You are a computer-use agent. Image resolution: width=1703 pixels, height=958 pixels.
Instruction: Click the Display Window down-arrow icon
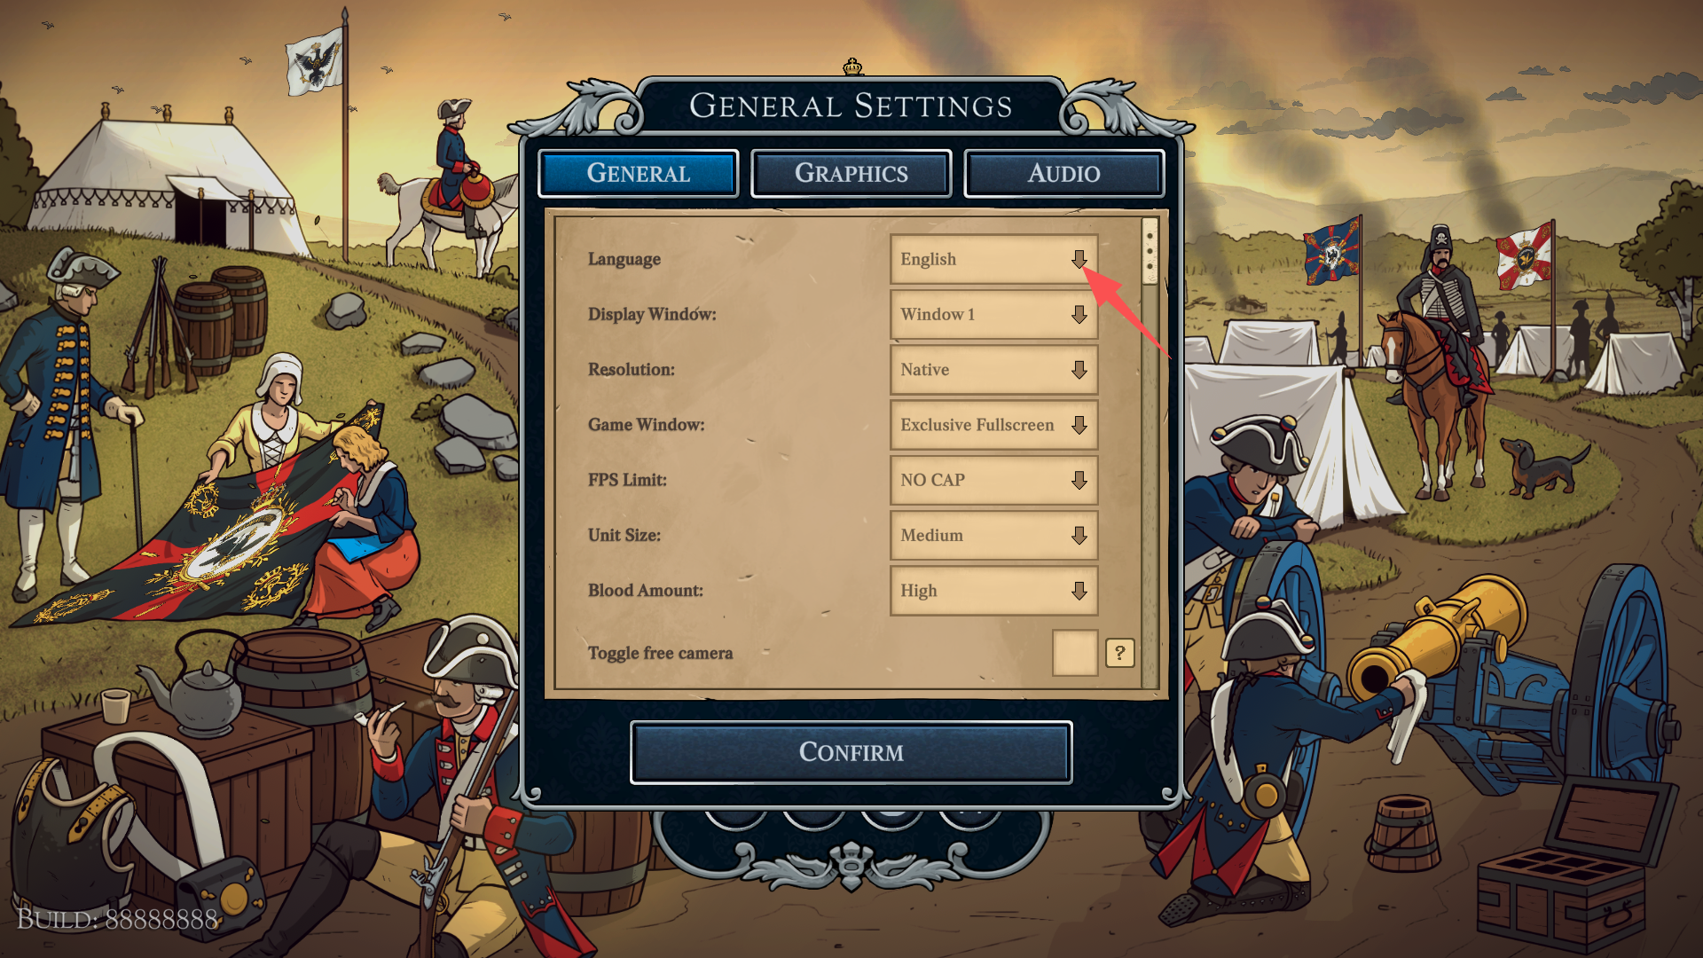[x=1079, y=315]
